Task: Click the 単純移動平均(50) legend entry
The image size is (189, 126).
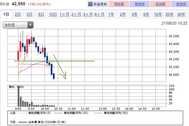Action: coord(111,113)
